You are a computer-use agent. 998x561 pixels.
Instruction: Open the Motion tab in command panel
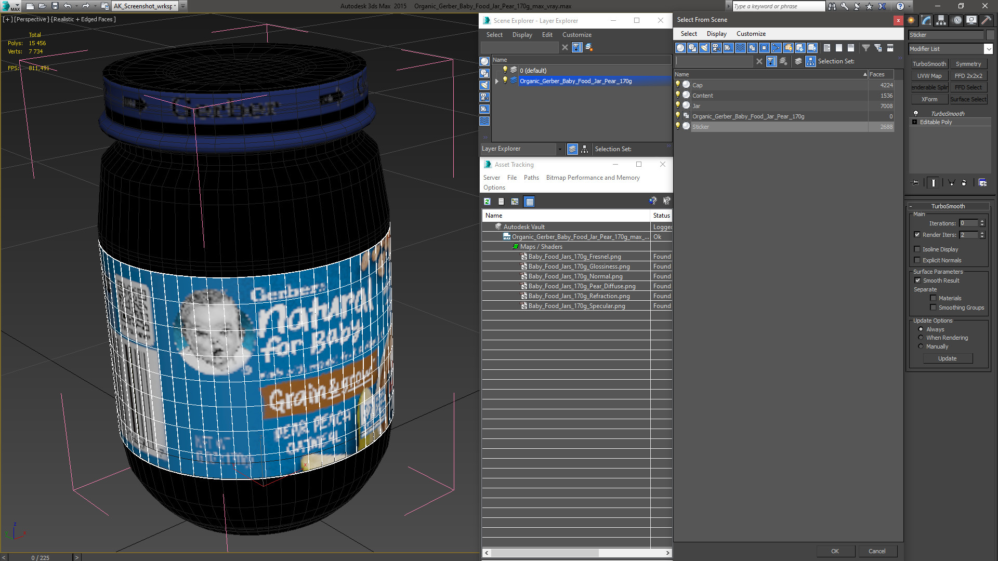coord(957,20)
